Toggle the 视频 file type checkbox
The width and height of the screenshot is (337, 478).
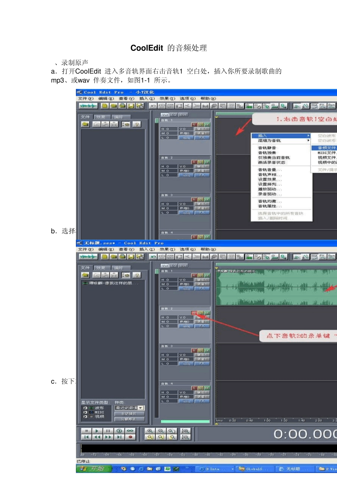tap(85, 416)
